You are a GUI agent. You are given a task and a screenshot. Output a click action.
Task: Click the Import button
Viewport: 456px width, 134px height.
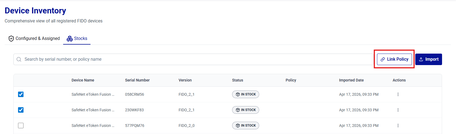(428, 59)
